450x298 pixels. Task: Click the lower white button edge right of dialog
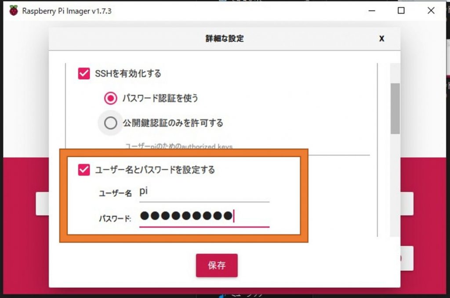[406, 258]
